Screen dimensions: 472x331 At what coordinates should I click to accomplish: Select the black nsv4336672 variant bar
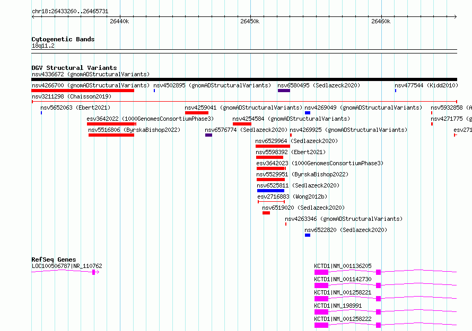tap(244, 79)
